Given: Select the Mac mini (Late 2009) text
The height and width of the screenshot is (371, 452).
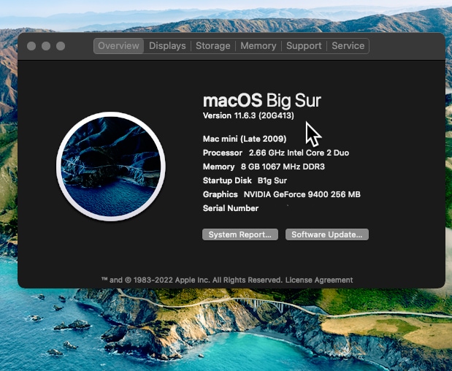Looking at the screenshot, I should (x=245, y=139).
